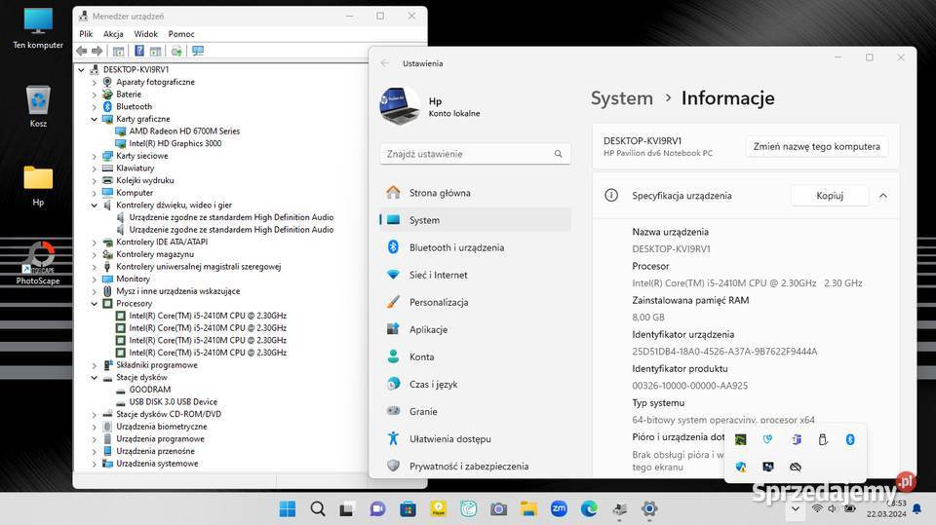Open Personalizacja settings

click(475, 303)
